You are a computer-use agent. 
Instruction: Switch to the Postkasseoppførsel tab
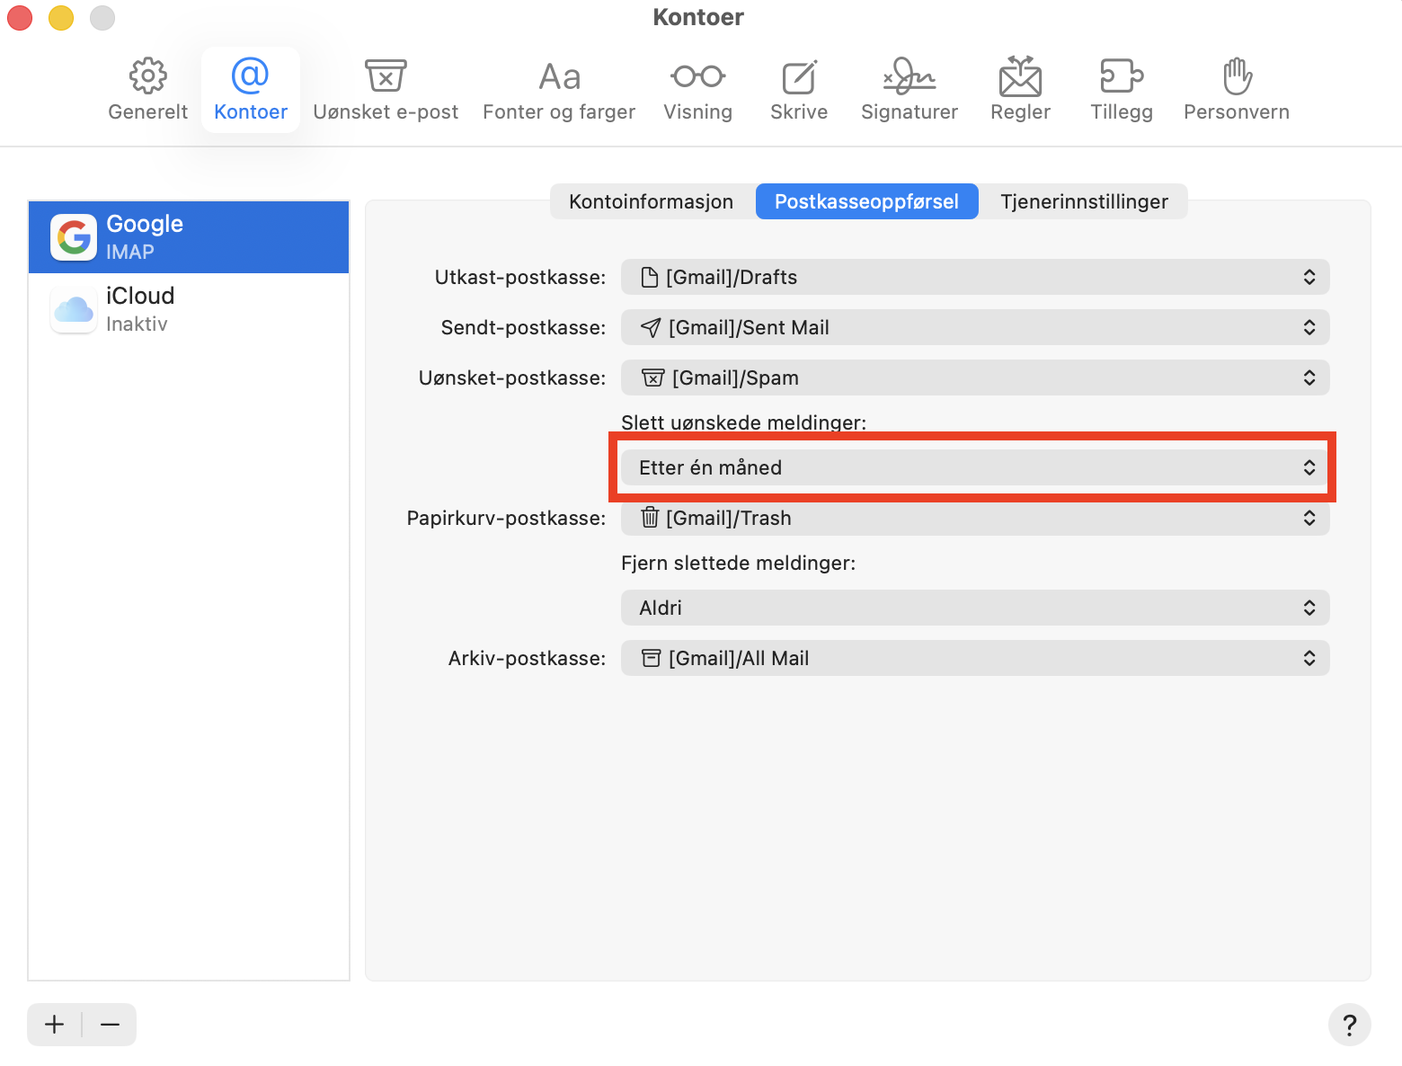tap(867, 201)
